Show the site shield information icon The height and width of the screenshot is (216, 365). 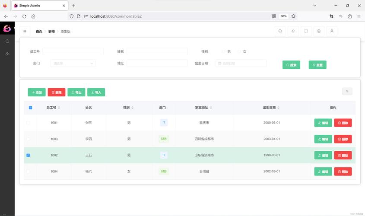click(x=71, y=16)
